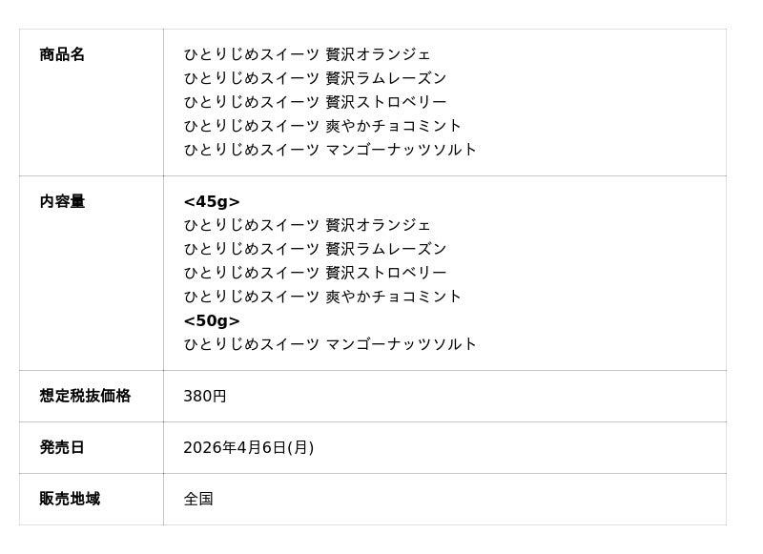The height and width of the screenshot is (554, 763).
Task: Click the 全国 sales region value
Action: [198, 499]
